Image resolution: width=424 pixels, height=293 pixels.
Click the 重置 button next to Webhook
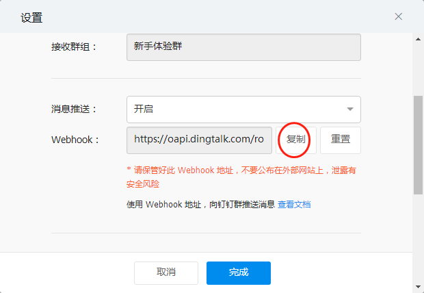pyautogui.click(x=341, y=140)
